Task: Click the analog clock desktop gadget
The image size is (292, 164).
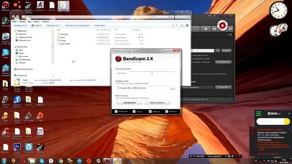Action: (x=279, y=10)
